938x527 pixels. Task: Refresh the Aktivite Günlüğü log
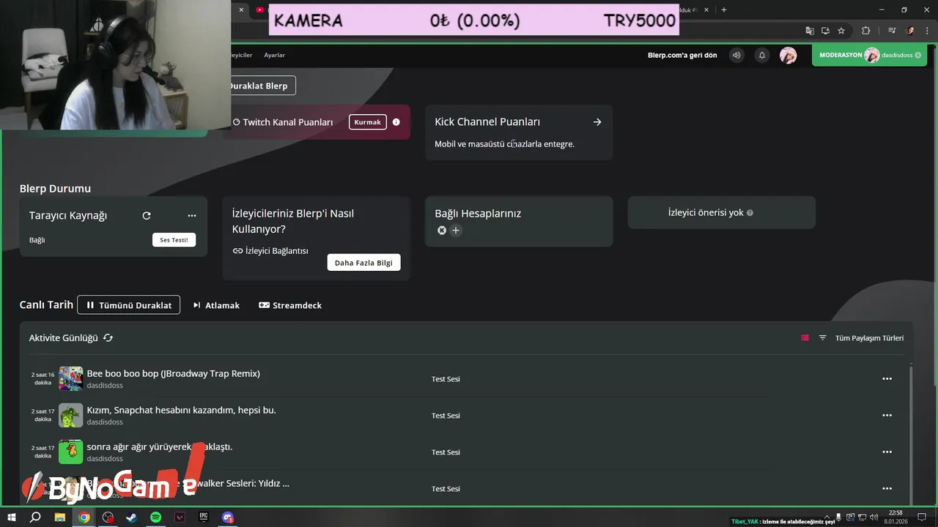click(108, 337)
